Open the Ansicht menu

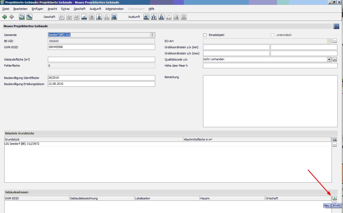(x=52, y=9)
